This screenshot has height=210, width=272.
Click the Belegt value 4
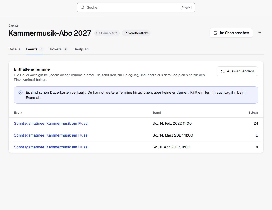257,147
